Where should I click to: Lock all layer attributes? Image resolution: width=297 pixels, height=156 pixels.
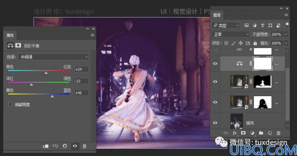coord(255,43)
